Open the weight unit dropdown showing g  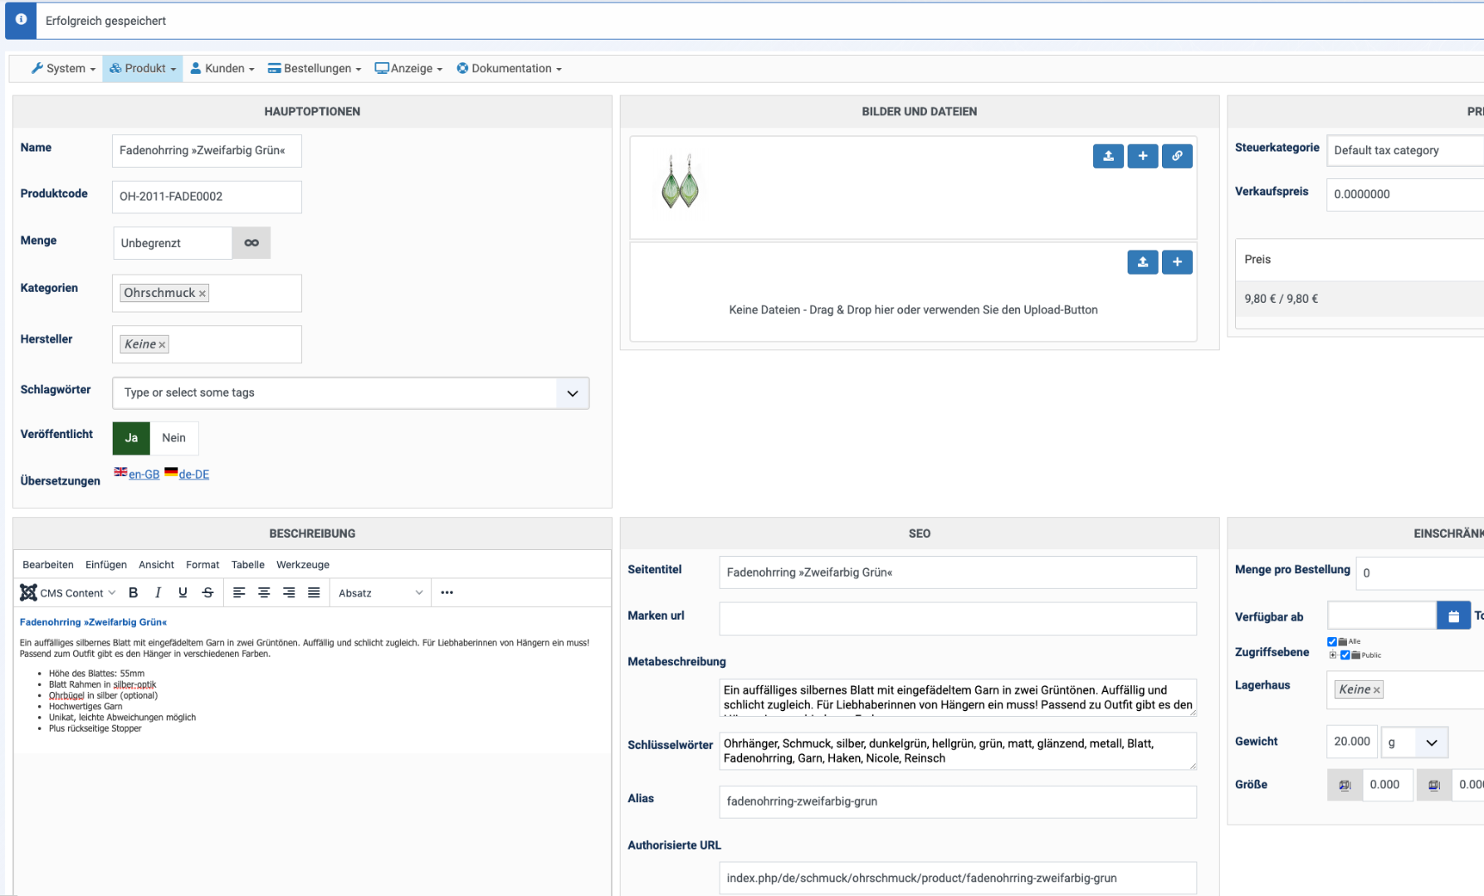1415,743
